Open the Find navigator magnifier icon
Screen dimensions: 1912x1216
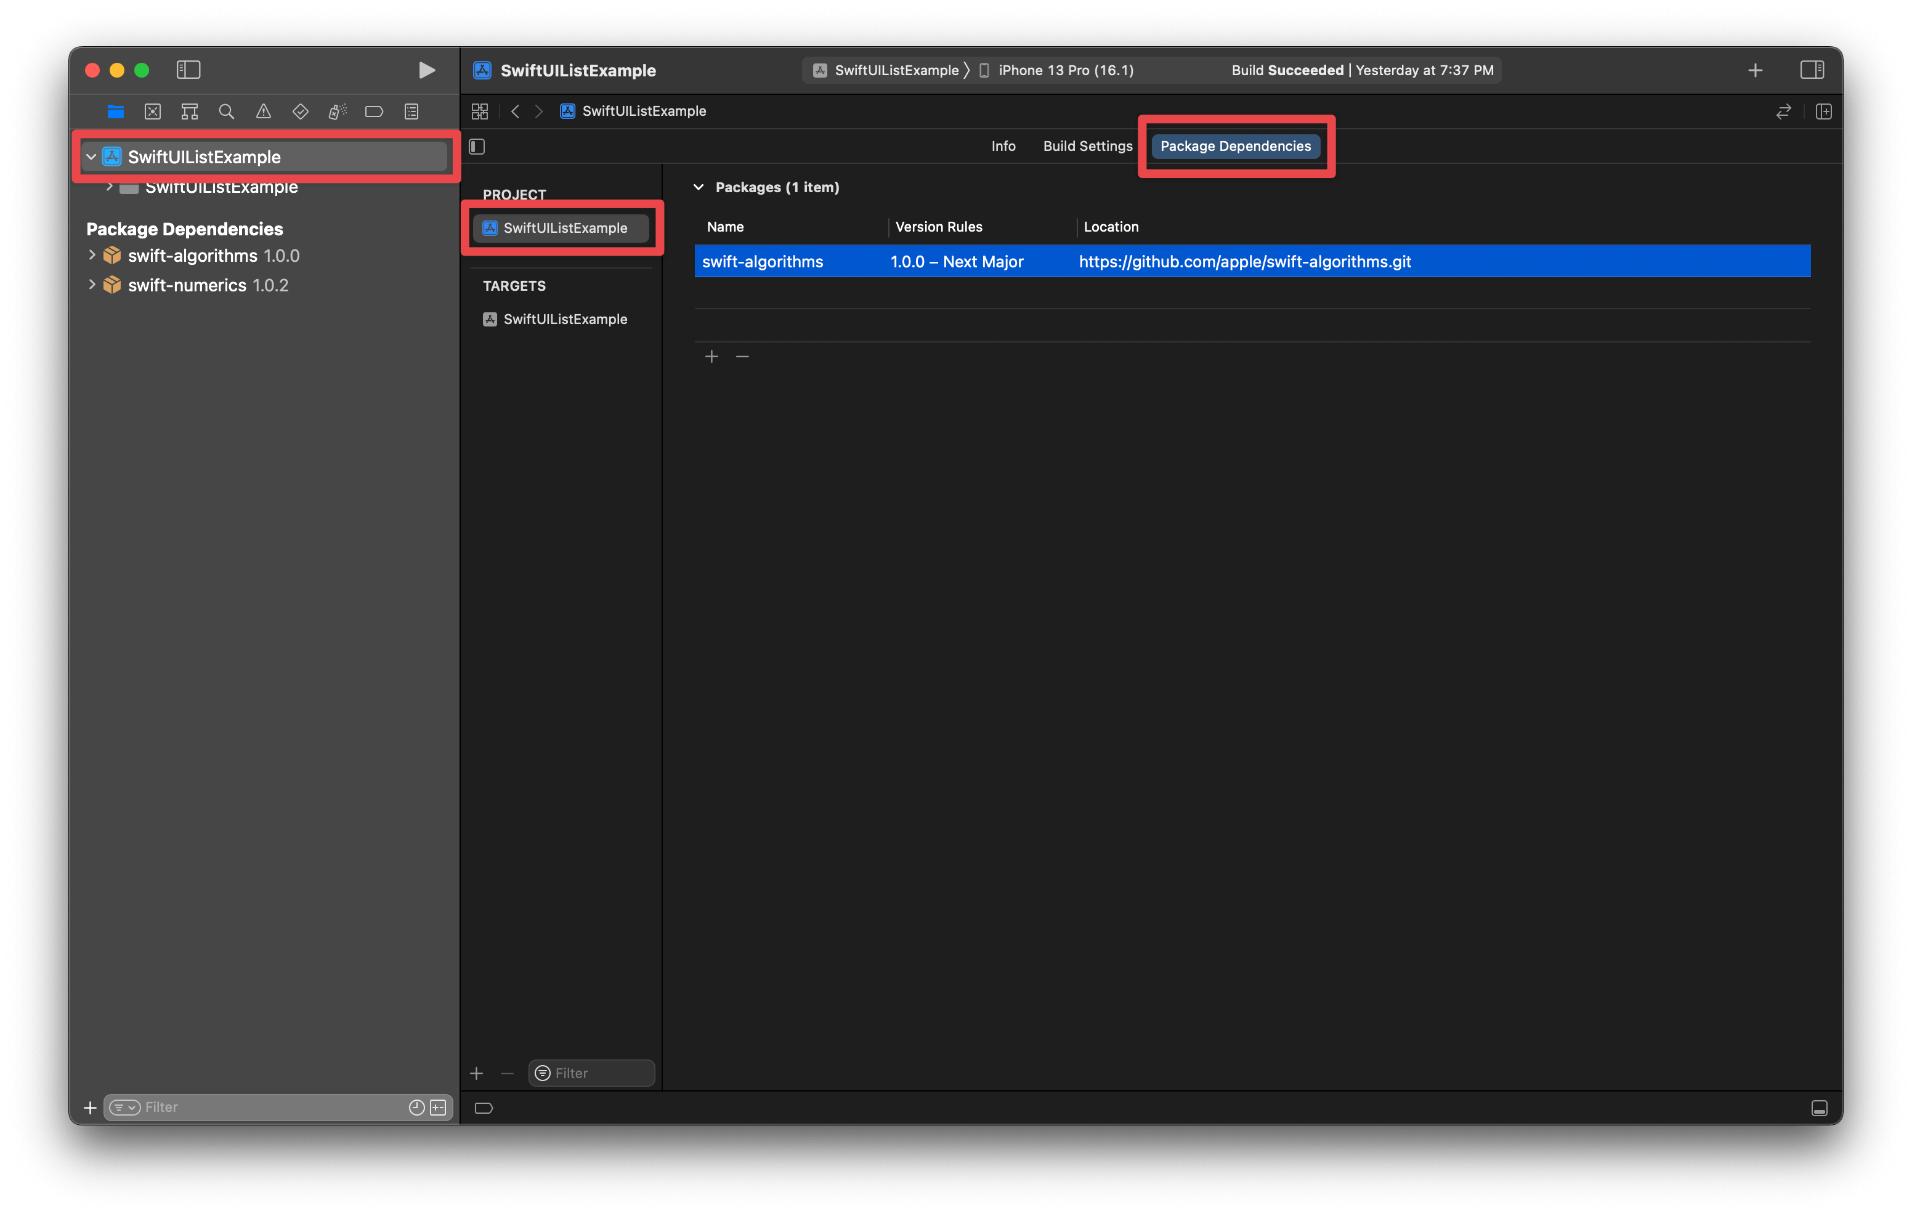tap(226, 111)
